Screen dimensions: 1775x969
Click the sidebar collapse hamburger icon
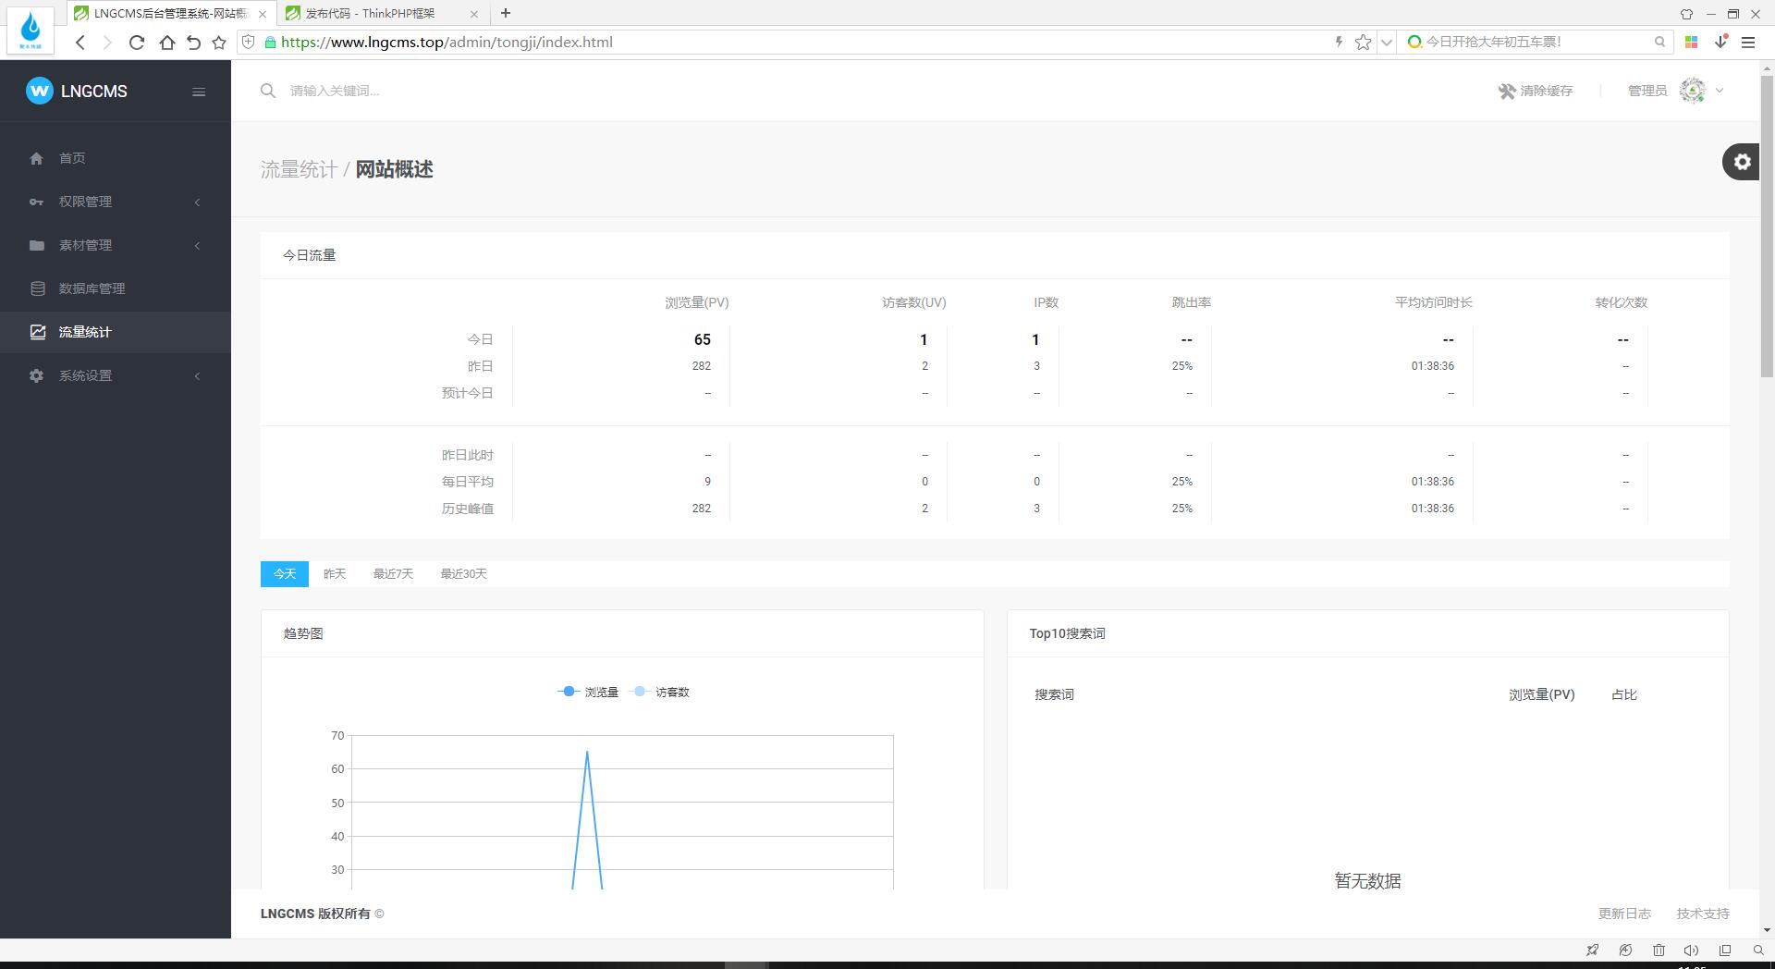pyautogui.click(x=199, y=92)
